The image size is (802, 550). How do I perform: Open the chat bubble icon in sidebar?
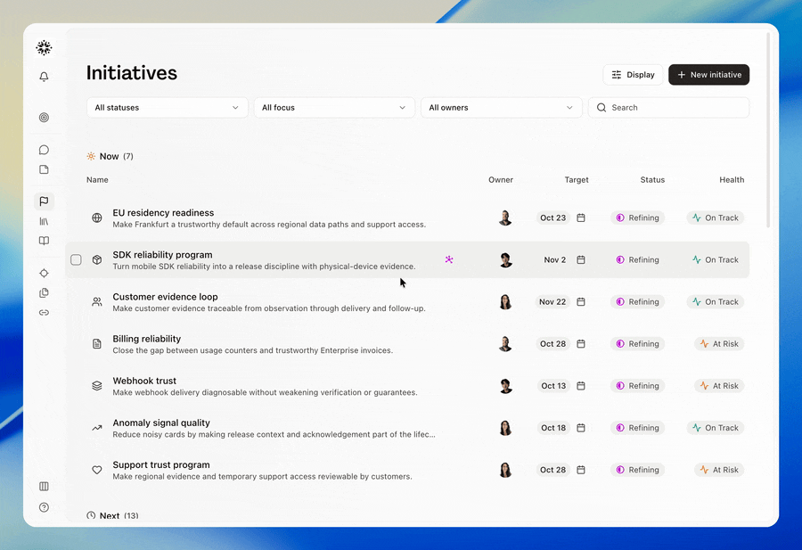(44, 150)
